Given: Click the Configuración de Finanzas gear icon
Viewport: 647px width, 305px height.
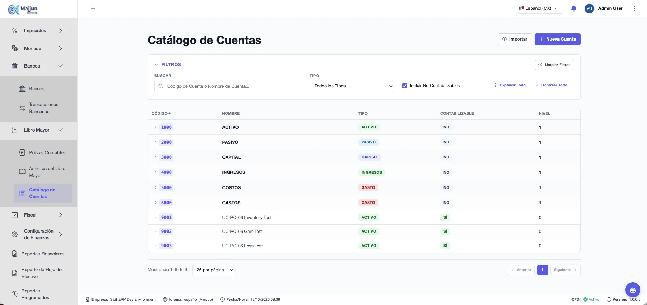Looking at the screenshot, I should tap(15, 234).
